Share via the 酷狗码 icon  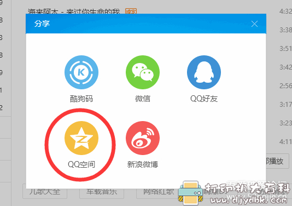coord(81,72)
